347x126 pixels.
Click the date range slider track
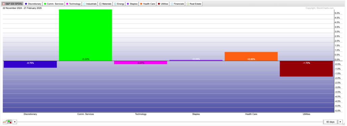click(x=170, y=122)
